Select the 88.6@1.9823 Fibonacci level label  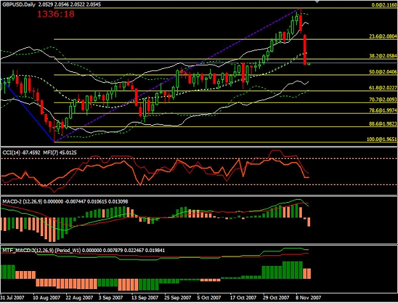pos(383,124)
